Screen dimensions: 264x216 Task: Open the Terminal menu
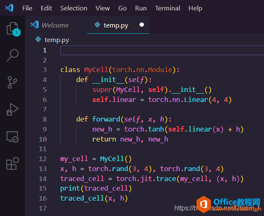pyautogui.click(x=168, y=8)
